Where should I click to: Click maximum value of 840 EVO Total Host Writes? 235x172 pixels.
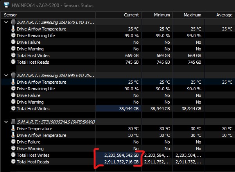(x=191, y=109)
